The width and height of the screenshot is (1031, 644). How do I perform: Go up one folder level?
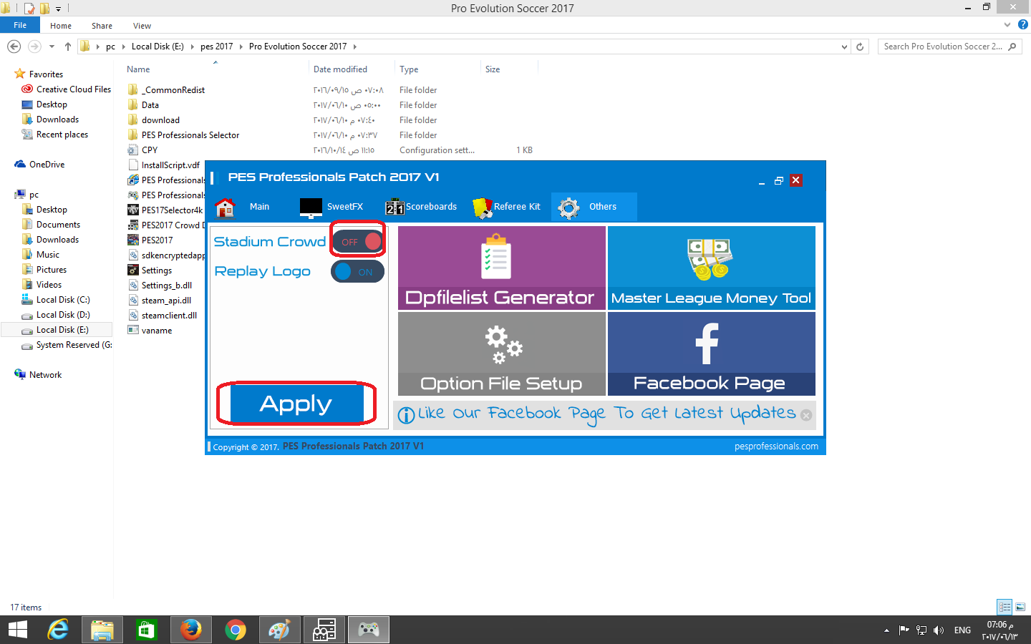[x=68, y=47]
